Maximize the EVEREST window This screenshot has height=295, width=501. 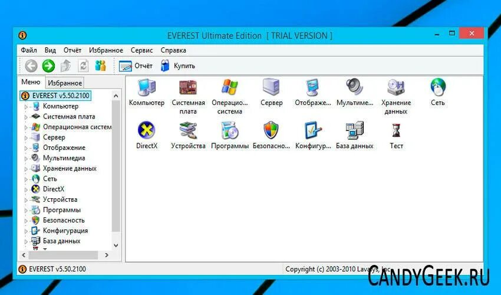pos(452,33)
